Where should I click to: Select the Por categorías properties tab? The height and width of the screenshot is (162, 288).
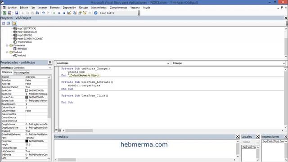pos(22,72)
